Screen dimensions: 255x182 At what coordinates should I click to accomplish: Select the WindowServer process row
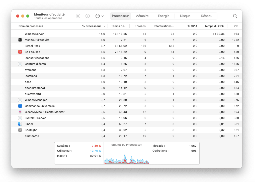(x=127, y=34)
